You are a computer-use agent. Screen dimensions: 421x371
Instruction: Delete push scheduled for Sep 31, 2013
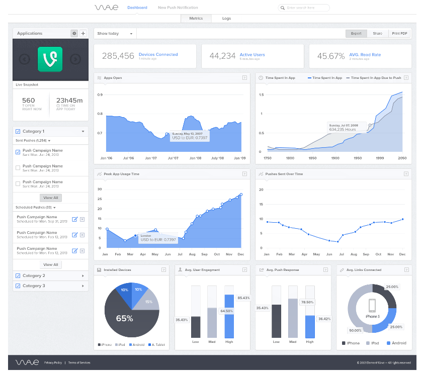coord(82,220)
